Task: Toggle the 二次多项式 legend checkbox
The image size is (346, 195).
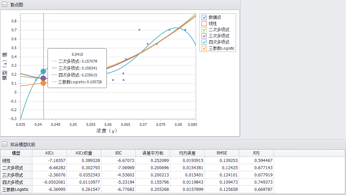Action: point(204,30)
